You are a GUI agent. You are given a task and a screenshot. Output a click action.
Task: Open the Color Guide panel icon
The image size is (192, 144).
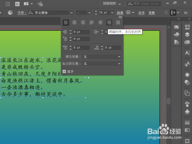176,42
